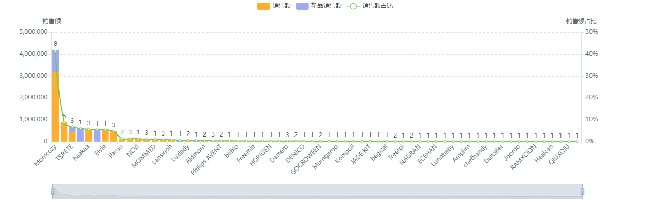The image size is (650, 203).
Task: Click the HORIGEN axis label
Action: (261, 155)
